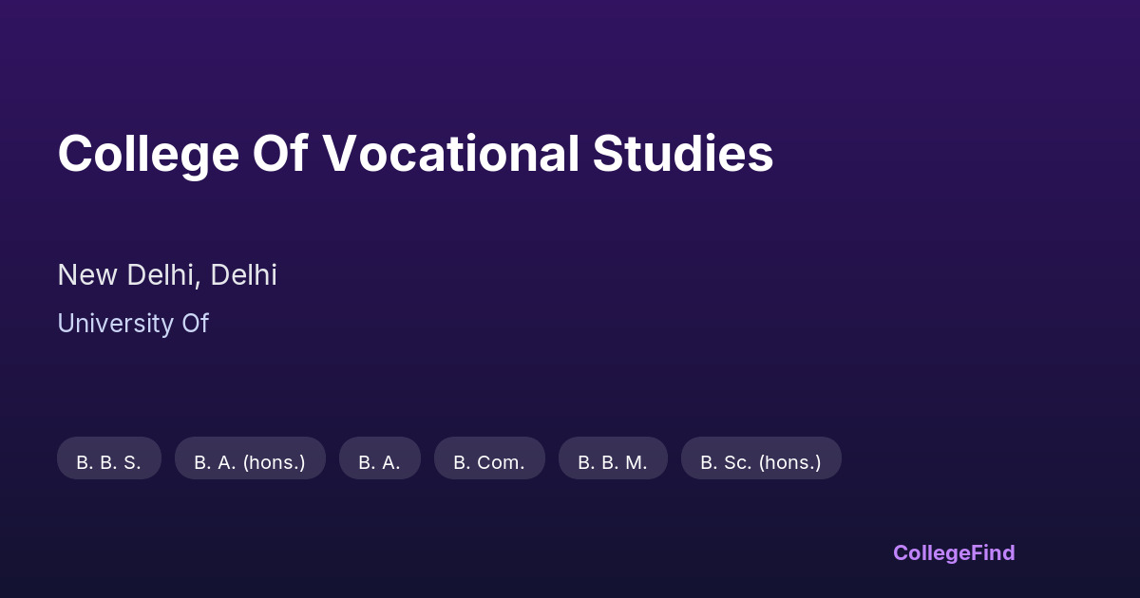The image size is (1140, 598).
Task: Click the CollegeFind brand logo
Action: 953,552
